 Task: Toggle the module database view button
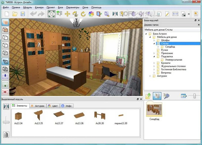point(157,96)
